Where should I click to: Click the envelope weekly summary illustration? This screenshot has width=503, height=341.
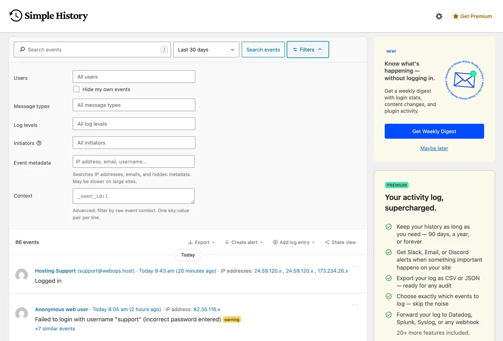click(x=464, y=80)
